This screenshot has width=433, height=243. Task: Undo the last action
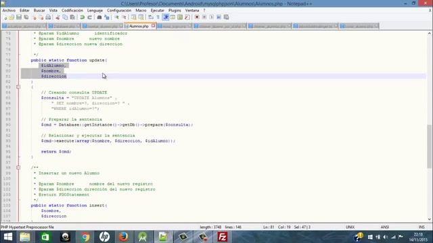tap(83, 18)
